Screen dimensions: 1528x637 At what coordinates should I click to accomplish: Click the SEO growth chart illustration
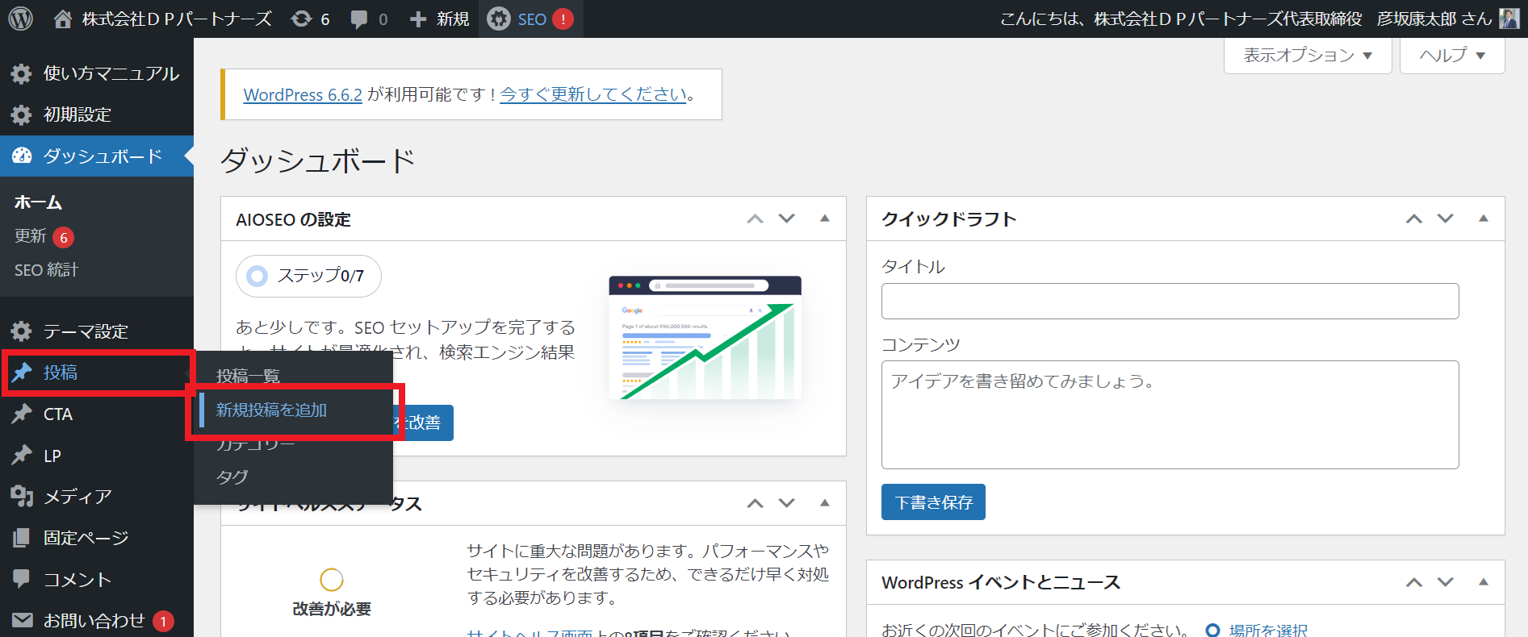[x=705, y=337]
